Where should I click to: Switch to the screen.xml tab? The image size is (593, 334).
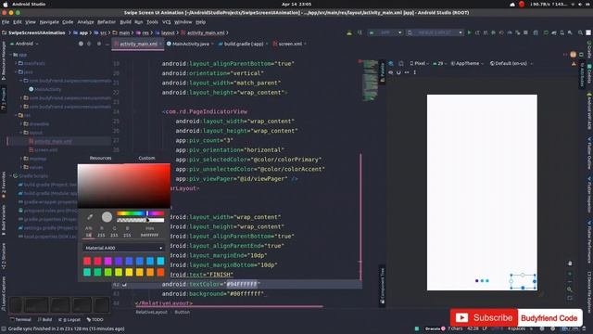(290, 44)
